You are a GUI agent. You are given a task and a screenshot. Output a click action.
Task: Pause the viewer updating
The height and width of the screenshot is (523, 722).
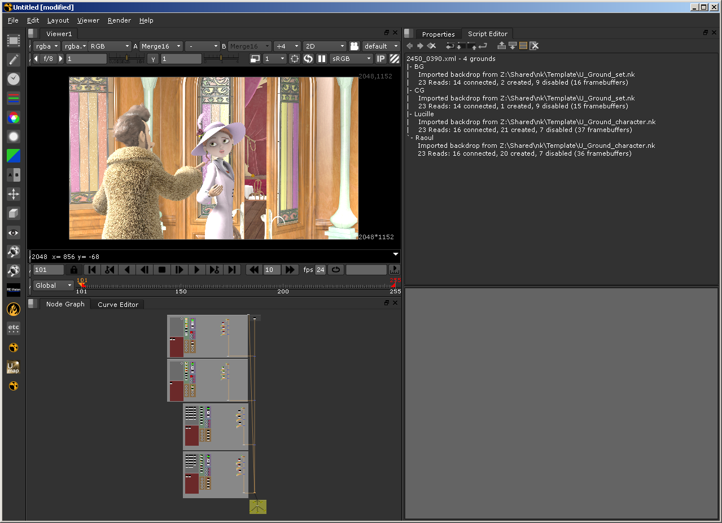pyautogui.click(x=322, y=59)
